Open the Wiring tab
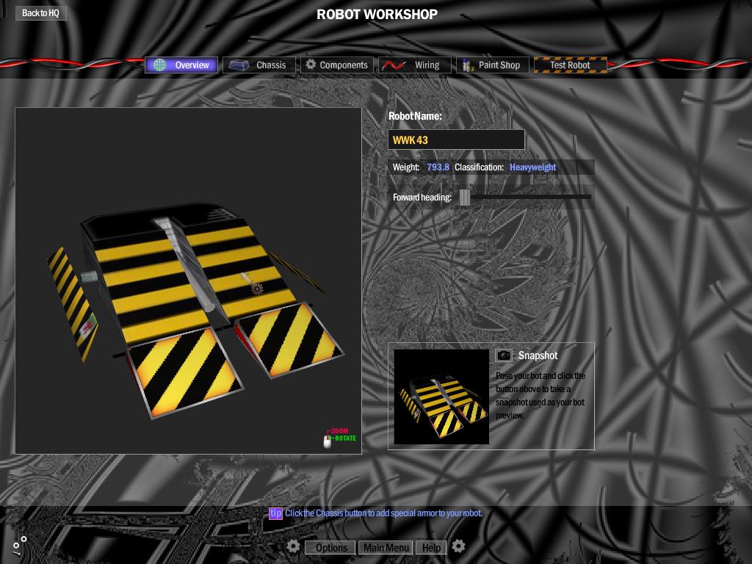The width and height of the screenshot is (752, 564). coord(415,65)
